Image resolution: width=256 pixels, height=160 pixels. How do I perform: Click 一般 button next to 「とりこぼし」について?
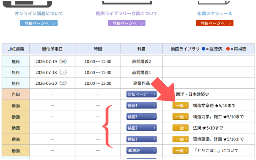[x=180, y=150]
